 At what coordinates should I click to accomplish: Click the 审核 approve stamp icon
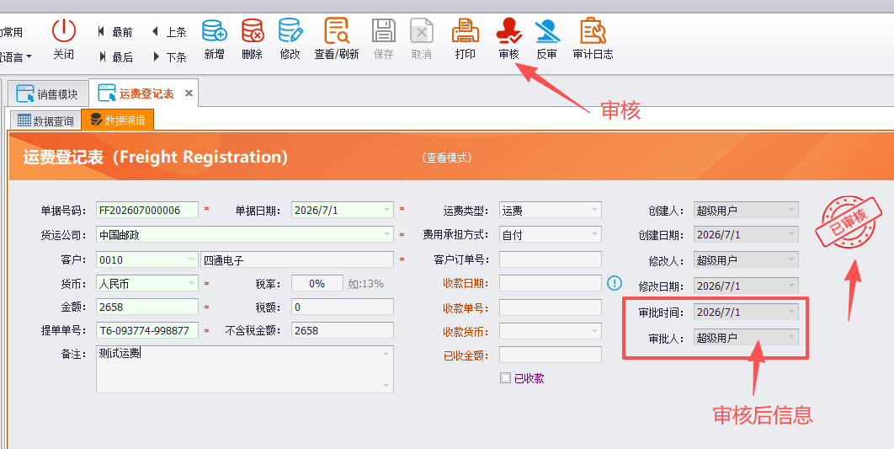[x=508, y=30]
